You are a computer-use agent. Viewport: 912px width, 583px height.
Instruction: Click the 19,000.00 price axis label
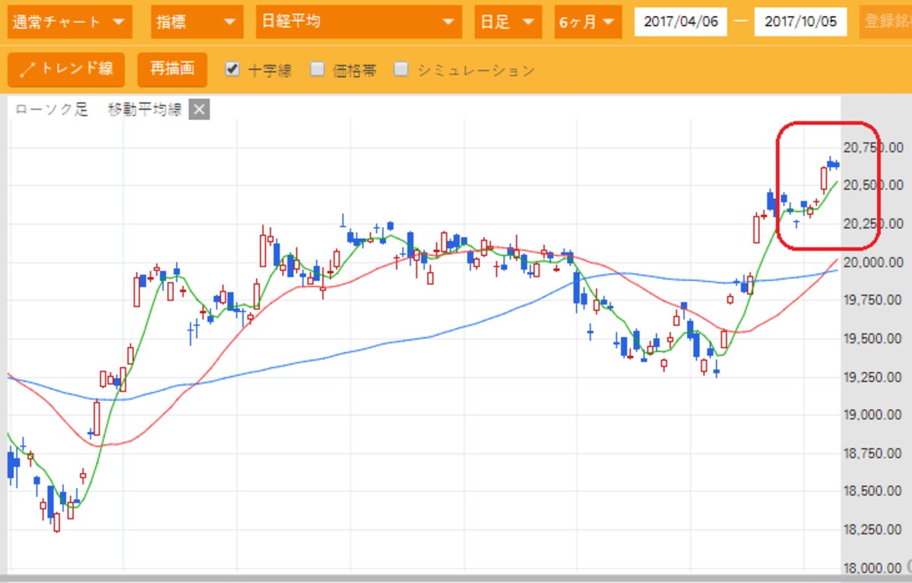pos(873,415)
